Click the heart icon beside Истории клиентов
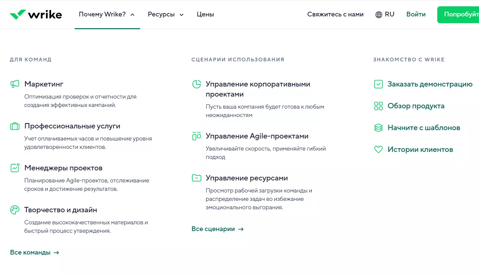Screen dimensions: 479x276 coord(378,150)
